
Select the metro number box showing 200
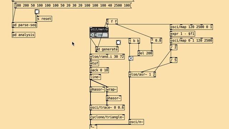pyautogui.click(x=101, y=35)
